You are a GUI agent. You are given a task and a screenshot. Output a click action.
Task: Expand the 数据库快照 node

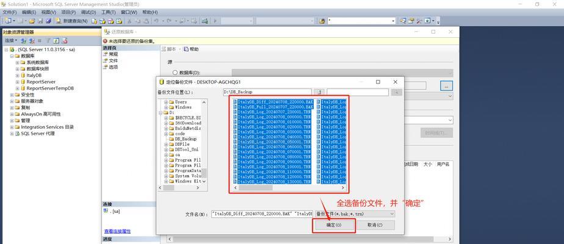click(x=17, y=69)
